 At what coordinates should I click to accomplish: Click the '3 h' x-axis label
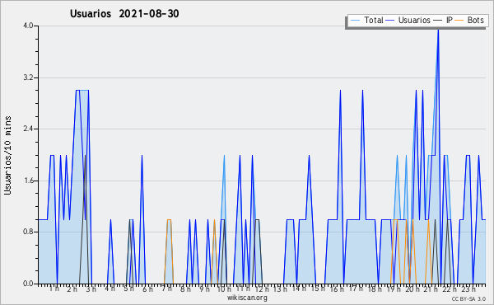[91, 289]
